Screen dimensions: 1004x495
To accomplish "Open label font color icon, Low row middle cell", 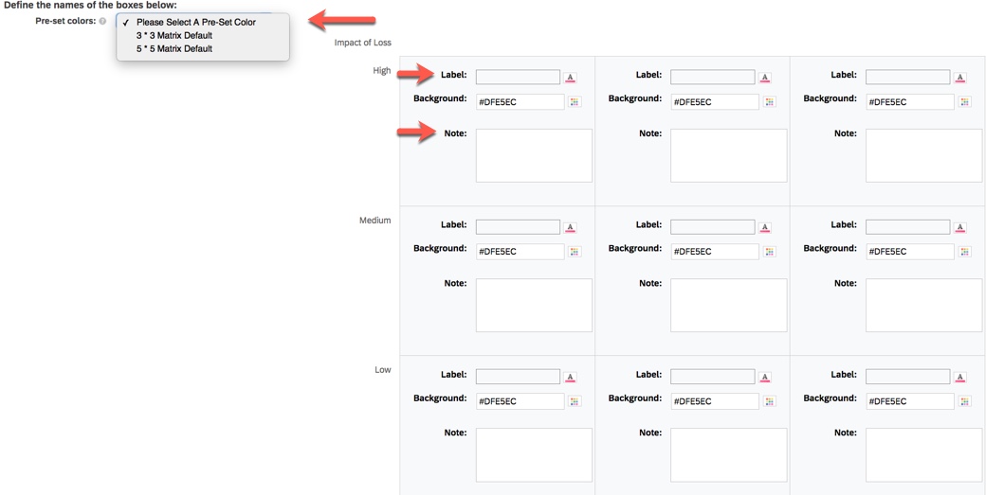I will [765, 378].
